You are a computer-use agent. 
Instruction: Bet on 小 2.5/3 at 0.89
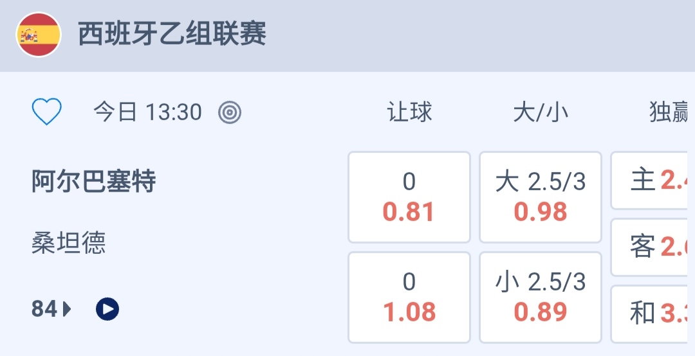(541, 298)
